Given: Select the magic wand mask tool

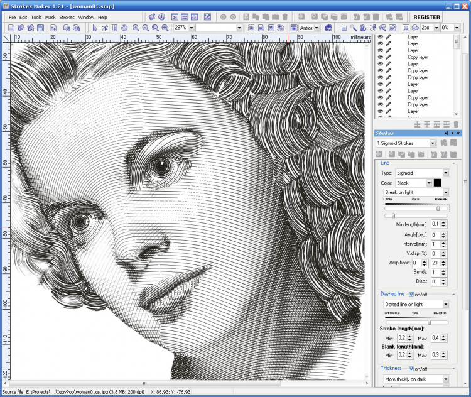Looking at the screenshot, I should point(354,28).
